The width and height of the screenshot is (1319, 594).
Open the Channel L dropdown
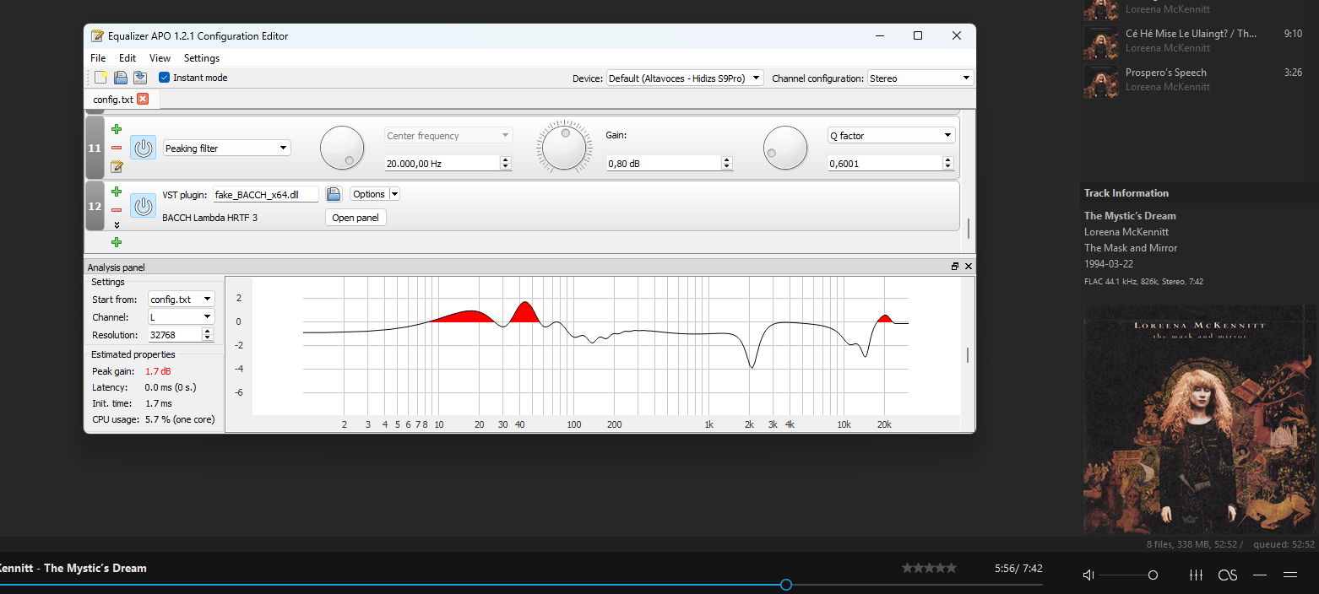coord(182,317)
